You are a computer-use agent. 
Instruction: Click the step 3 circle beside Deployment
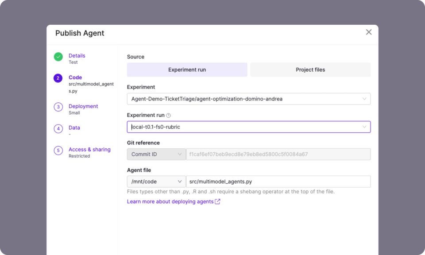click(58, 107)
